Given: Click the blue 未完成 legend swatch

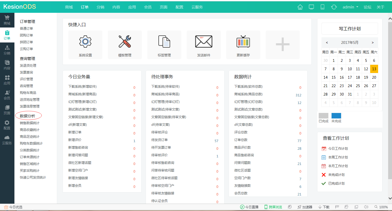Looking at the screenshot, I should [336, 116].
